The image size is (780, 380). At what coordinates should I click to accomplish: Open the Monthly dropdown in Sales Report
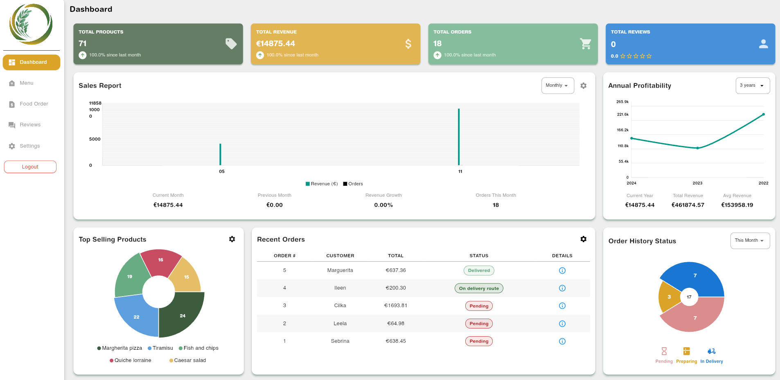(558, 85)
